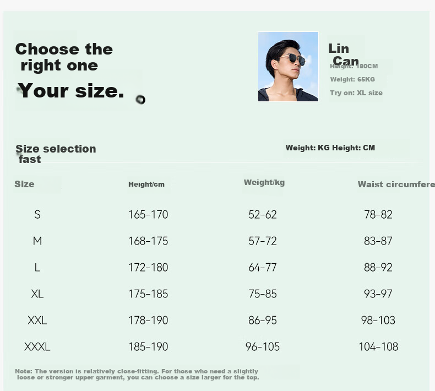Select the XXXL size row label
435x391 pixels.
pos(37,346)
